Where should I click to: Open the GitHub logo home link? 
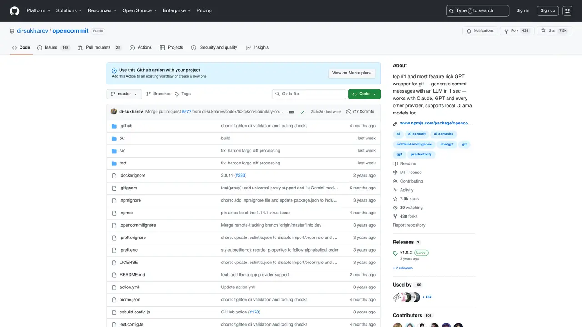(x=15, y=10)
